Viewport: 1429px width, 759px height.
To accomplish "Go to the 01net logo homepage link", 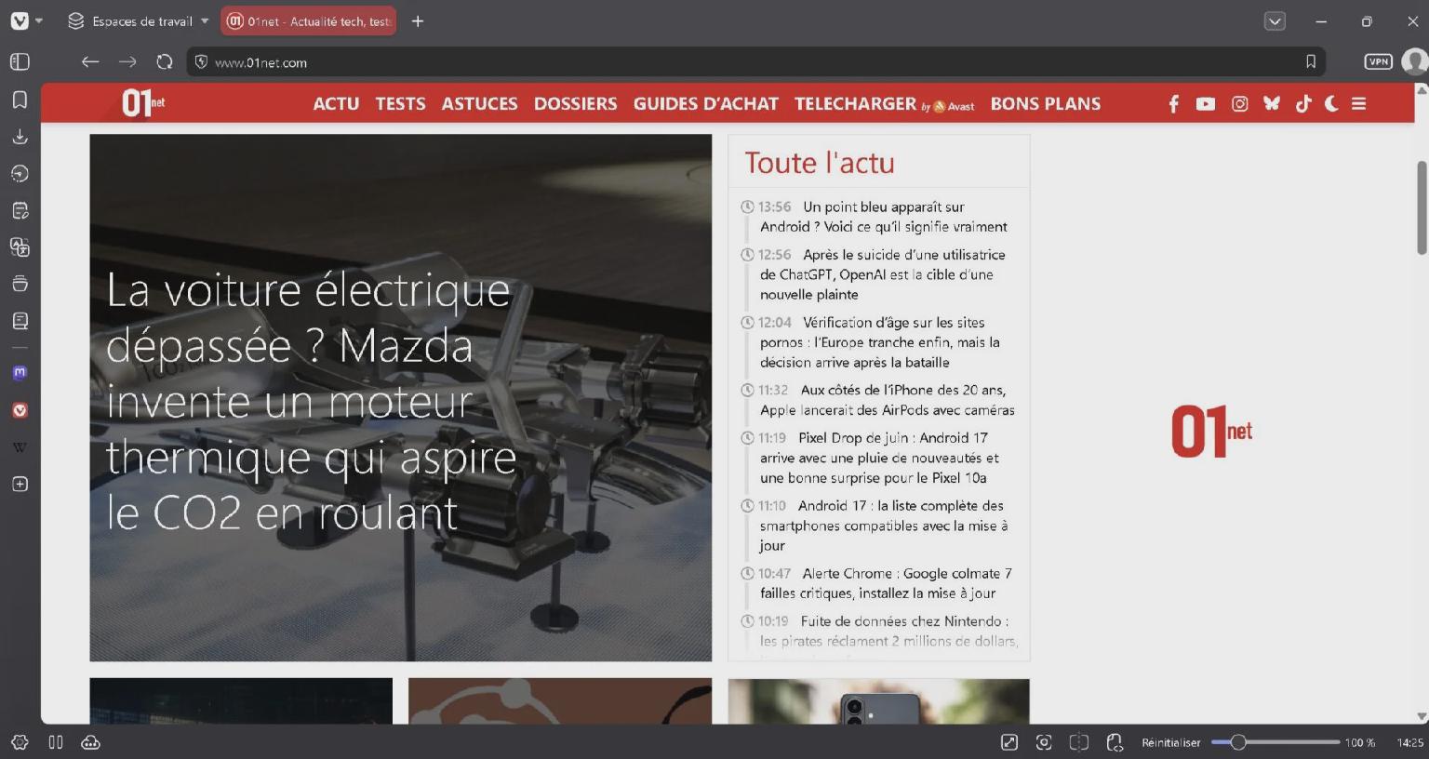I will [x=143, y=103].
